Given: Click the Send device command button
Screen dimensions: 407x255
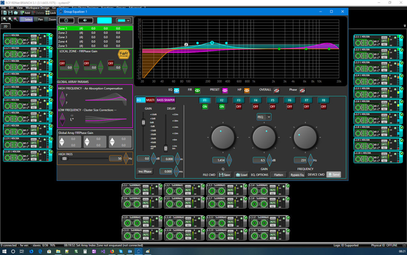Looking at the screenshot, I should point(334,175).
